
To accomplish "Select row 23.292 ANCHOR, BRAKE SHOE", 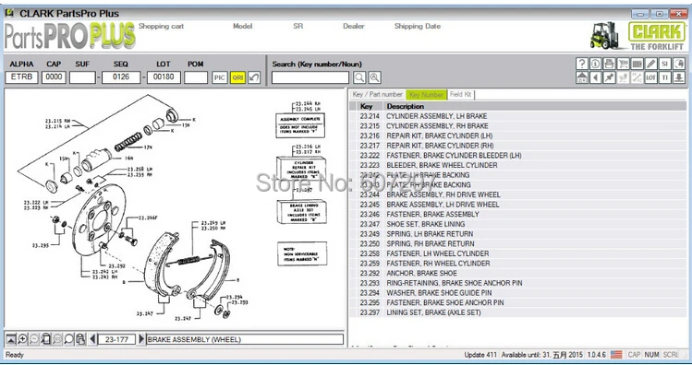I will pos(517,273).
